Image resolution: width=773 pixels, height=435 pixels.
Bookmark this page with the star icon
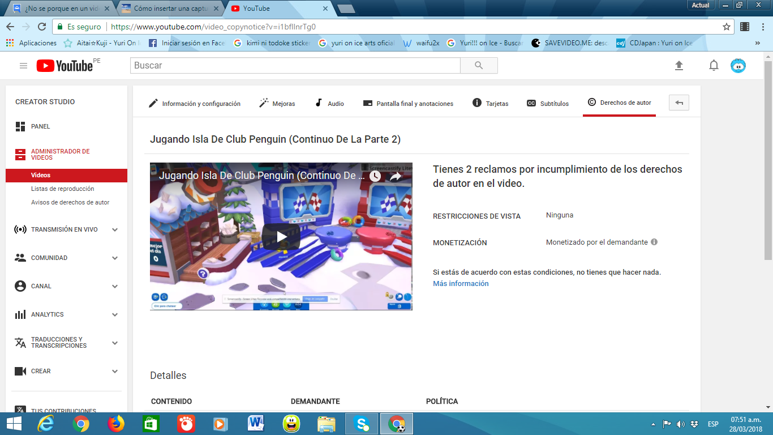pos(727,27)
